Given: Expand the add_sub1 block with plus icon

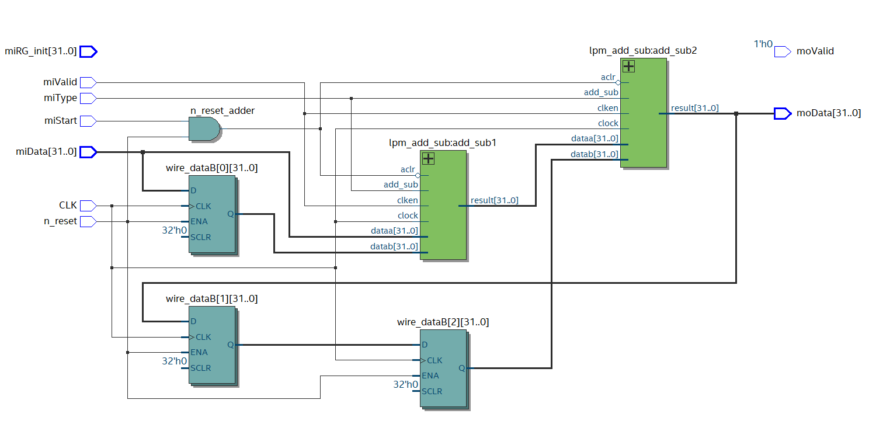Looking at the screenshot, I should point(428,158).
